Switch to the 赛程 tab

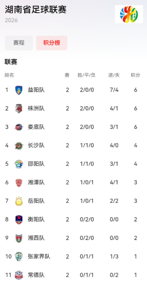(19, 43)
